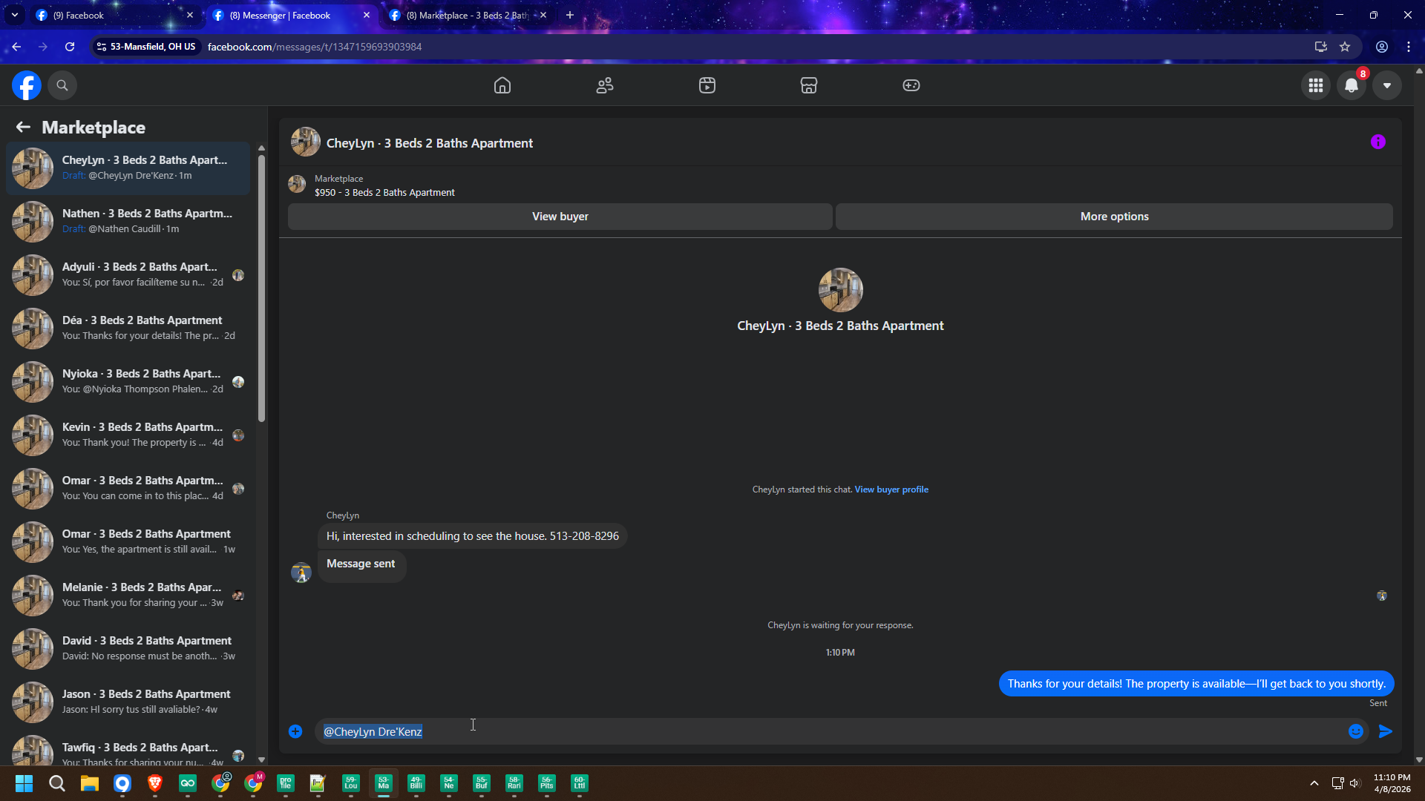The height and width of the screenshot is (801, 1425).
Task: Open the emoji picker in message box
Action: (1356, 731)
